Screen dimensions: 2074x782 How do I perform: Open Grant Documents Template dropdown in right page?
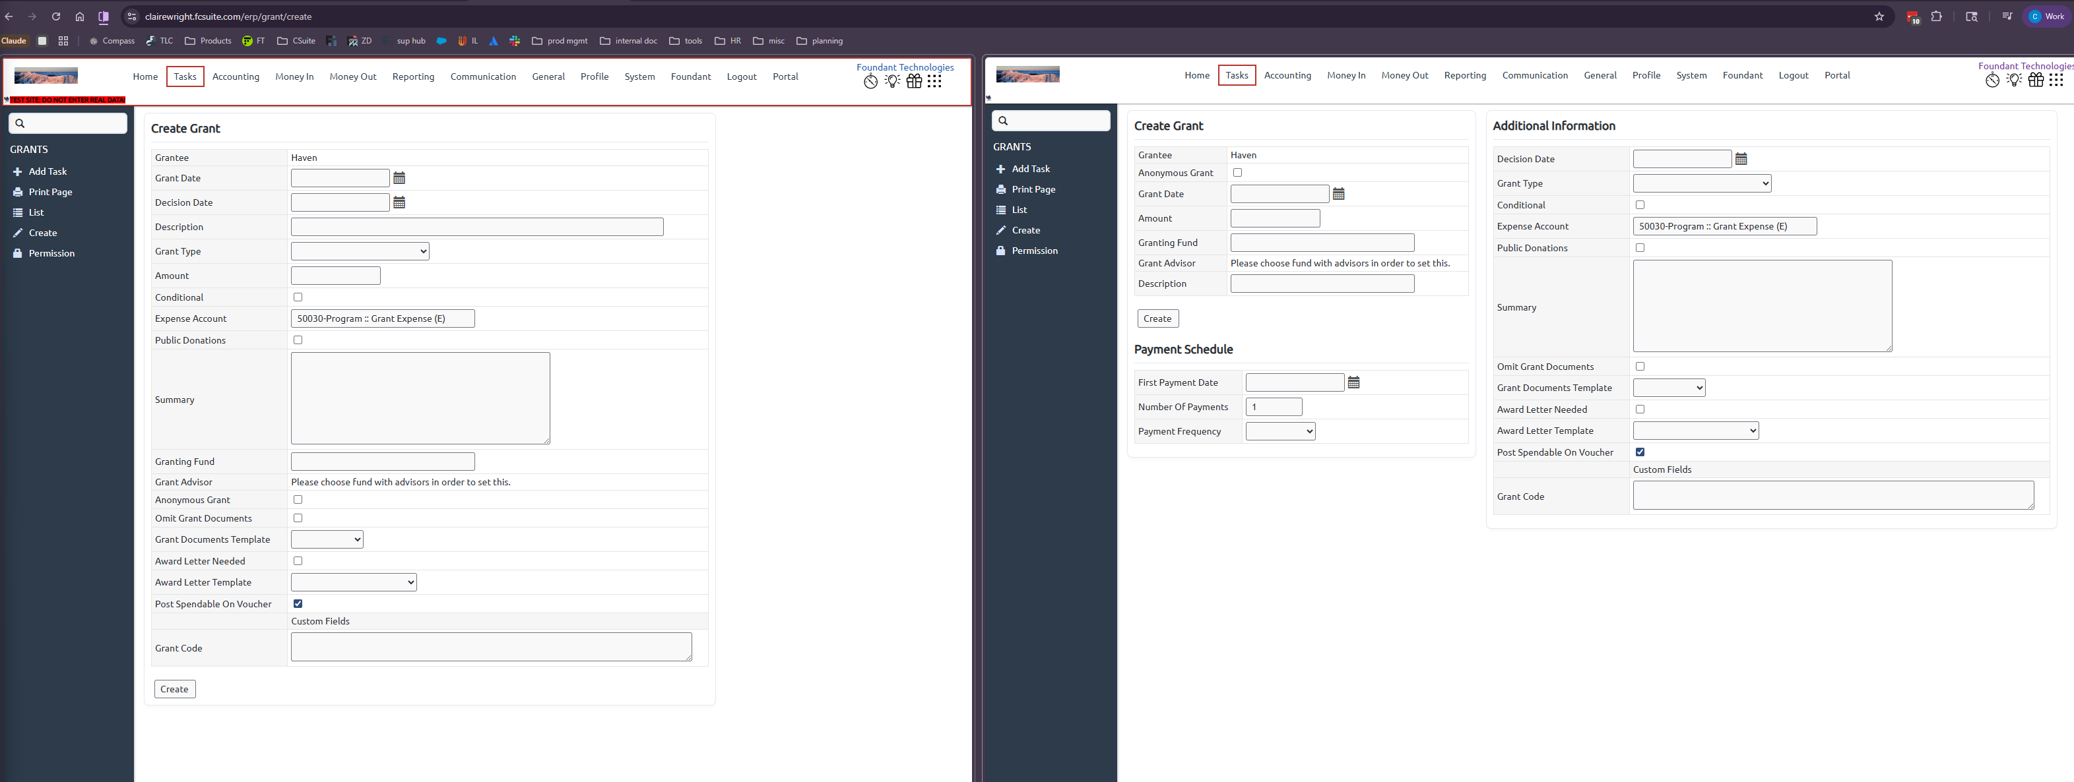click(1669, 388)
